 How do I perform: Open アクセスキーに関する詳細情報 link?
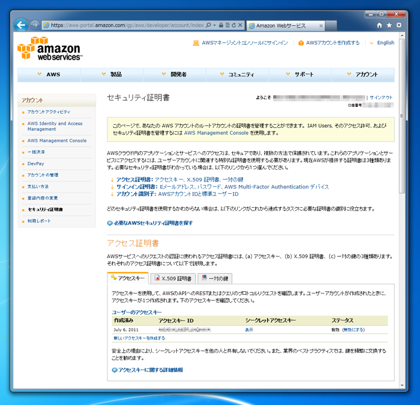[151, 370]
